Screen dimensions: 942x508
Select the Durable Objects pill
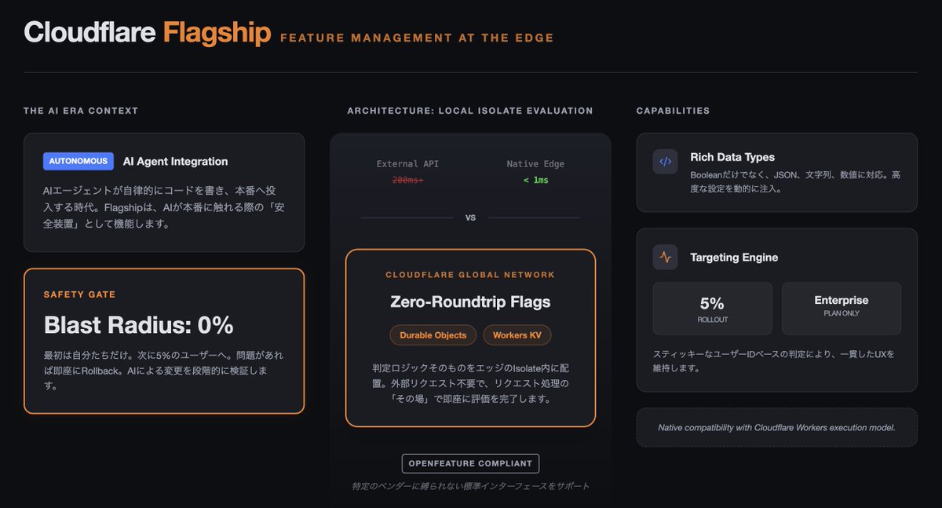click(x=433, y=335)
